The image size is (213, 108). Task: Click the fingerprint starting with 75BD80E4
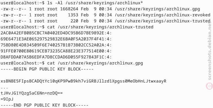coord(56,45)
